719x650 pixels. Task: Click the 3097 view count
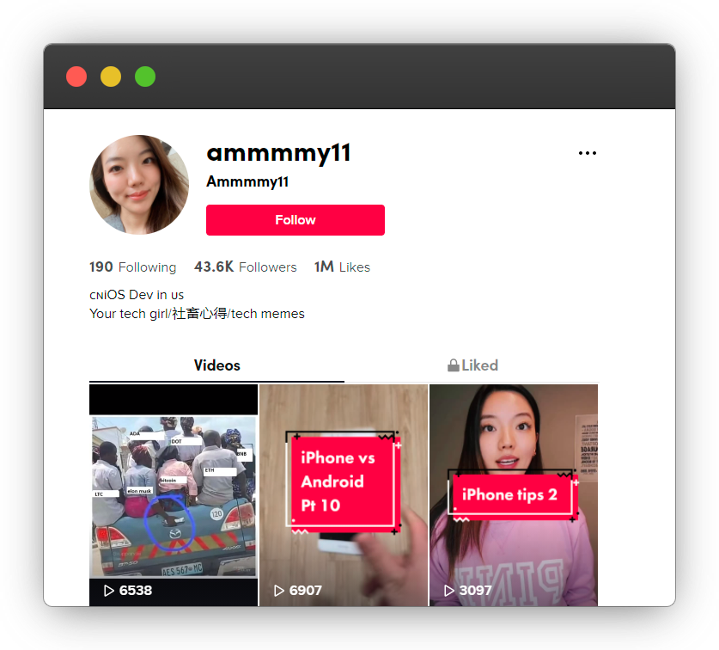click(476, 591)
